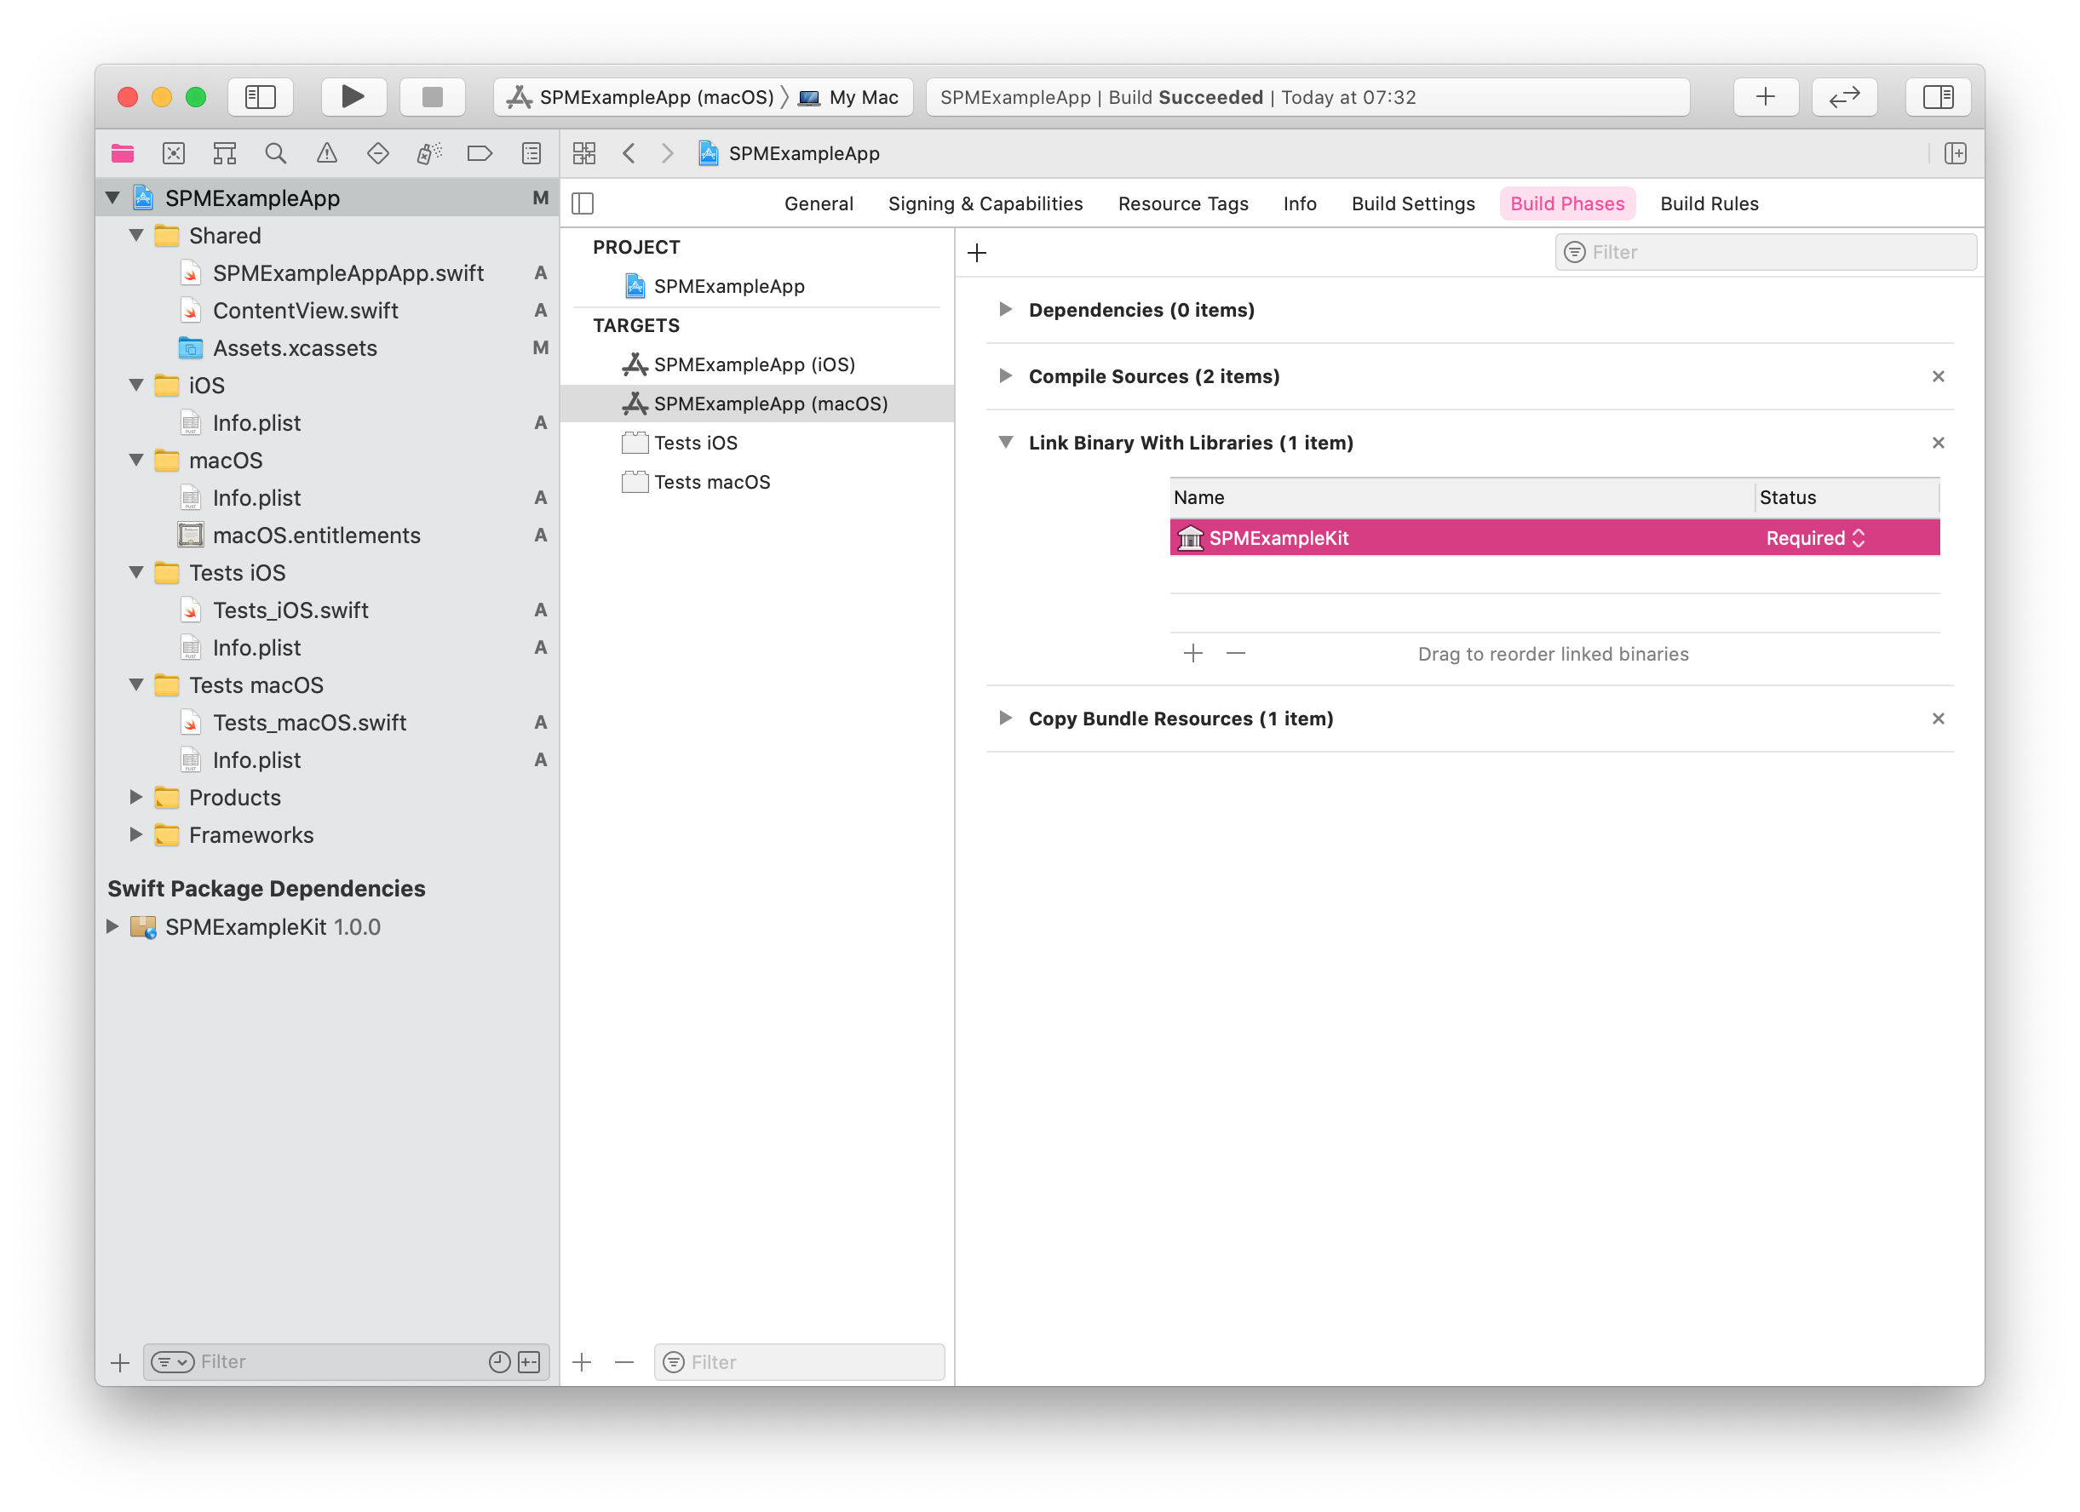The image size is (2080, 1512).
Task: Open the Resource Tags tab
Action: pyautogui.click(x=1183, y=203)
